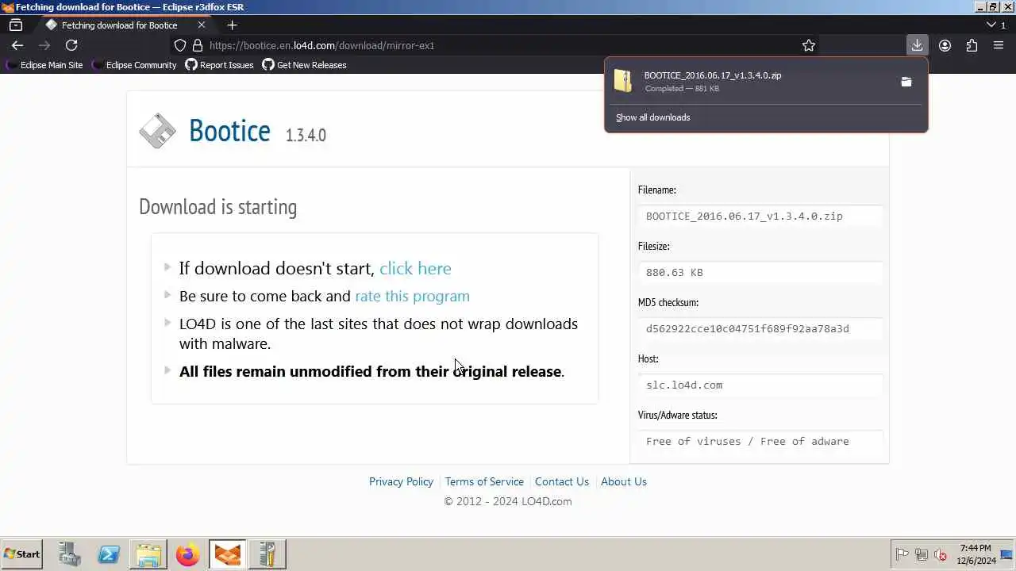1016x571 pixels.
Task: Open the Contact Us link
Action: pos(562,481)
